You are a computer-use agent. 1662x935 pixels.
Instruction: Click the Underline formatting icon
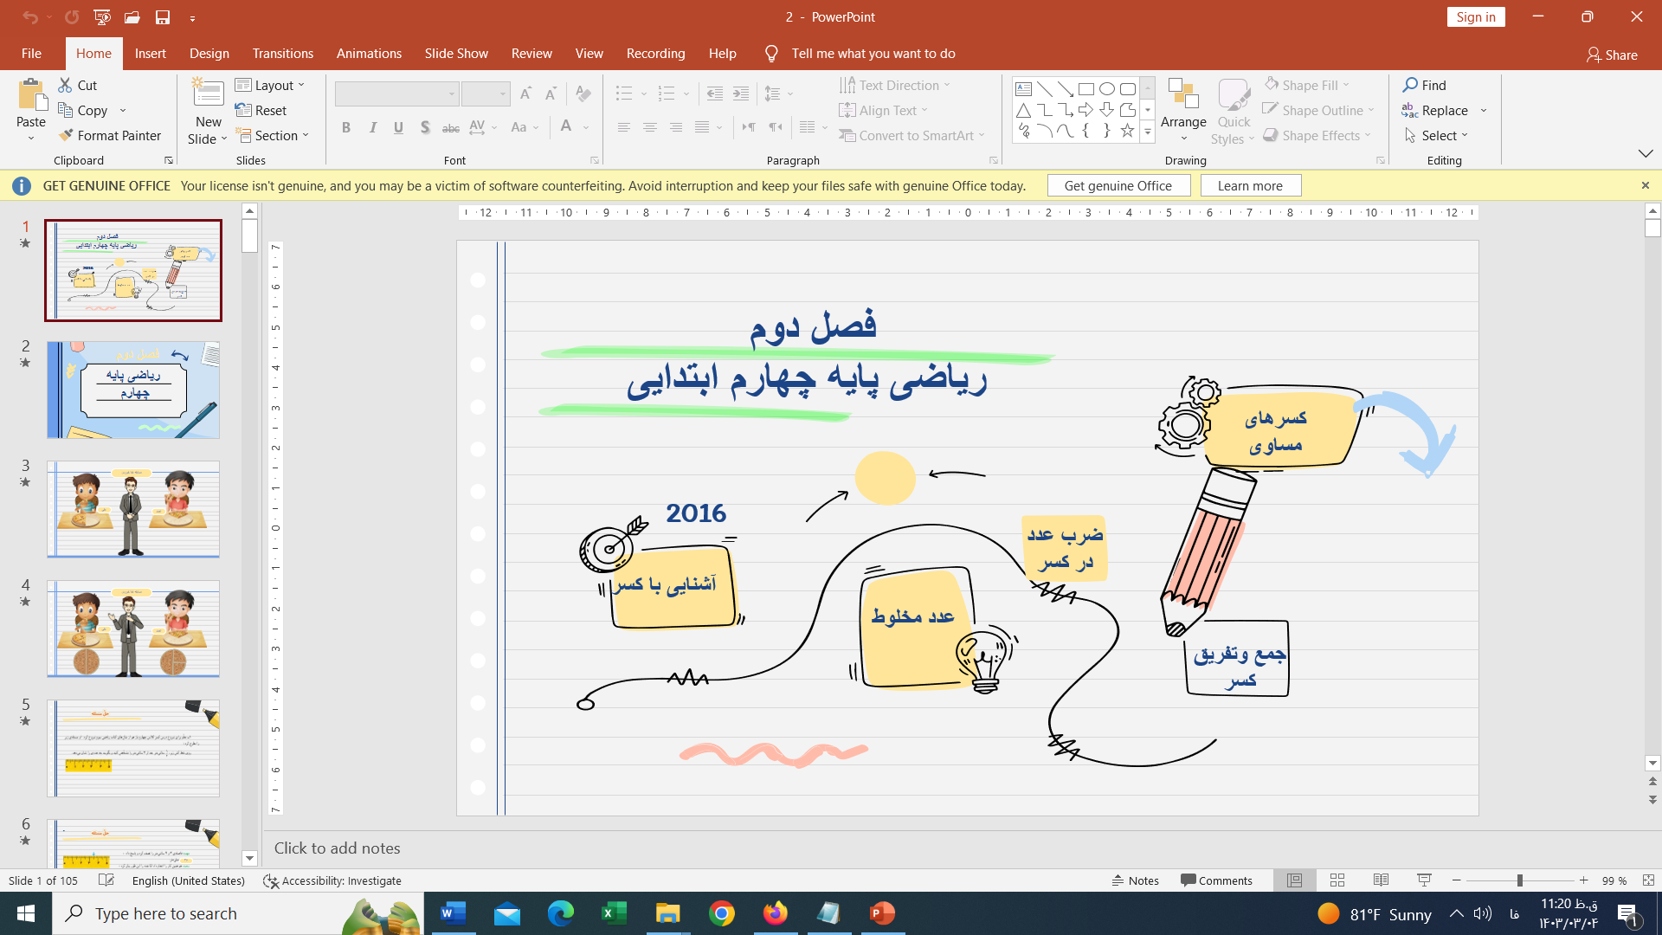pyautogui.click(x=398, y=126)
